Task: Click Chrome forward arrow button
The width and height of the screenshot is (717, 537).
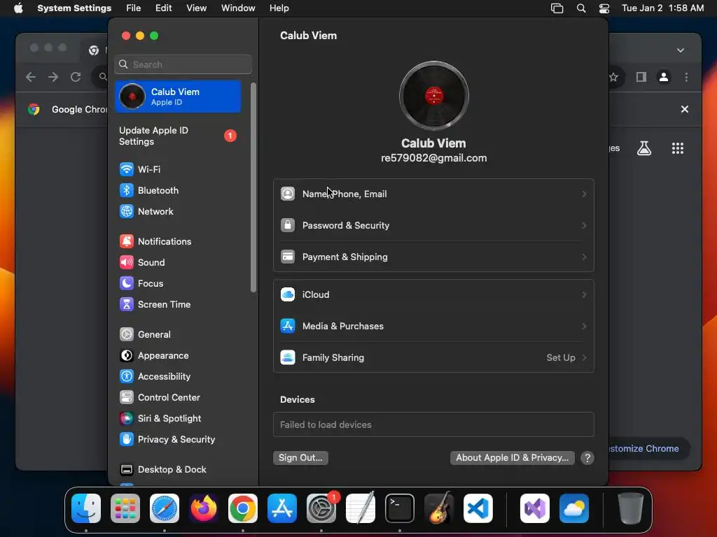Action: (x=53, y=77)
